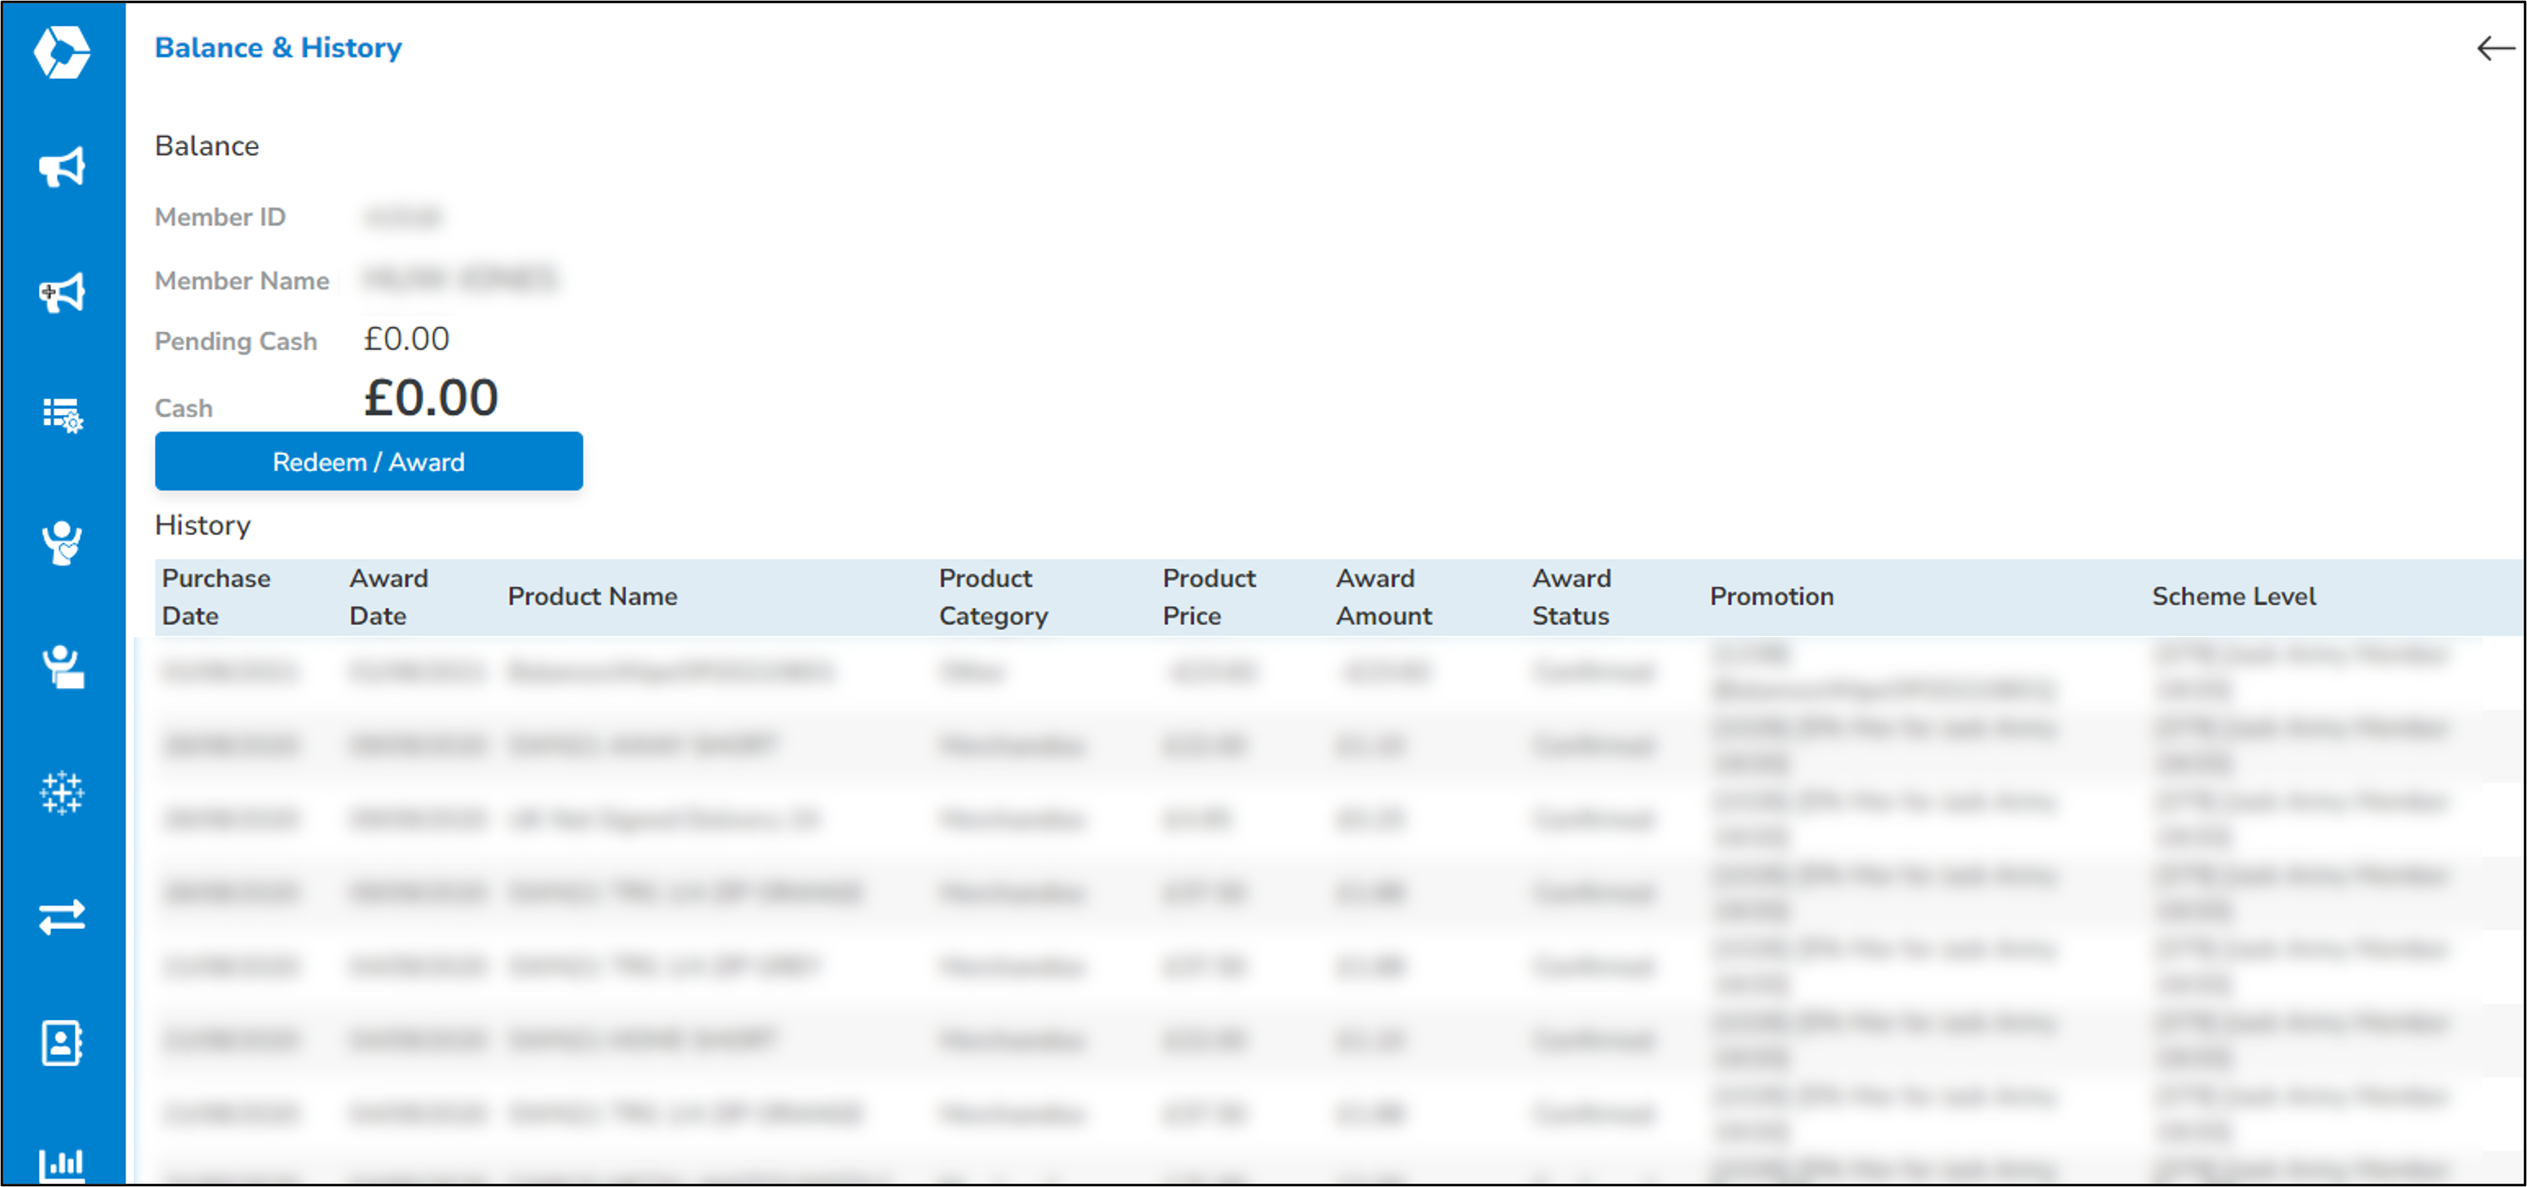Click the Product Name column header
Screen dimensions: 2527x1187
tap(592, 596)
